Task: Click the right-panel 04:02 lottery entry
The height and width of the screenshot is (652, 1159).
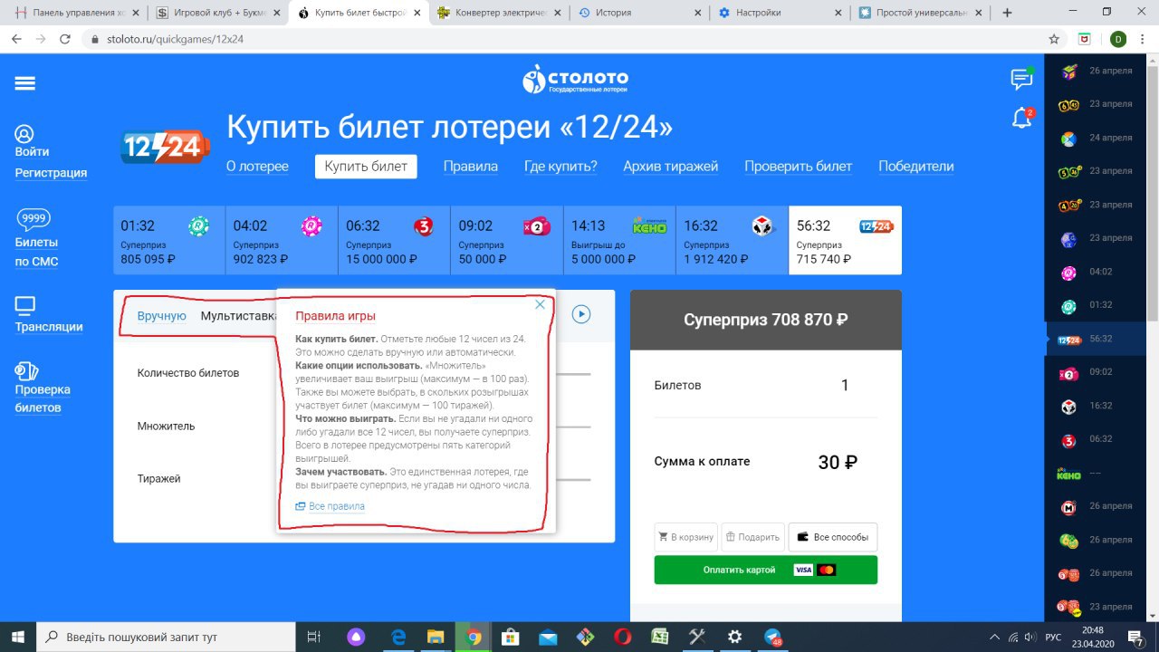Action: (1095, 272)
